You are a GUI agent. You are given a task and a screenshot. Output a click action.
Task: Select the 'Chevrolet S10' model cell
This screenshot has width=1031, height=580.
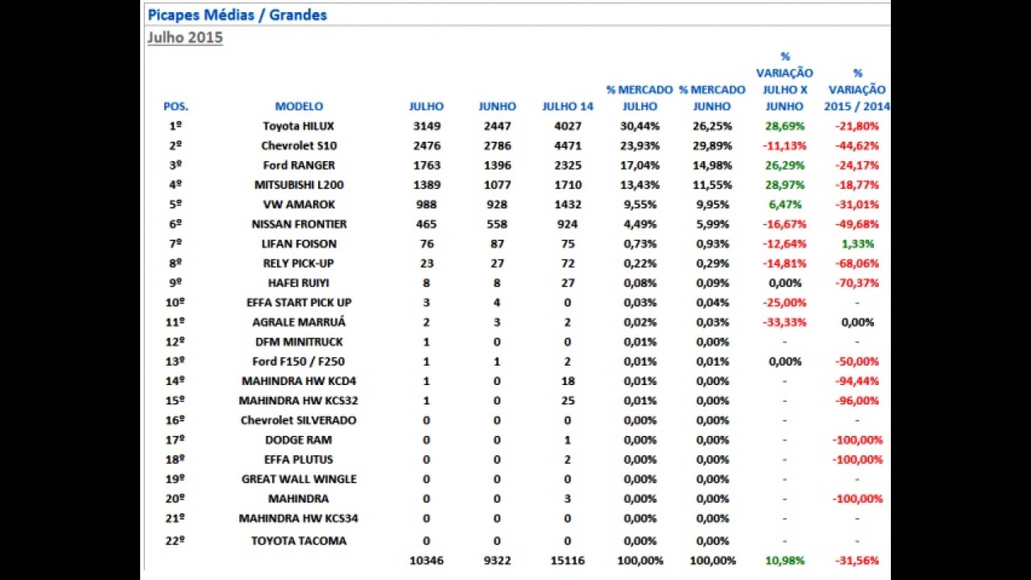tap(299, 146)
